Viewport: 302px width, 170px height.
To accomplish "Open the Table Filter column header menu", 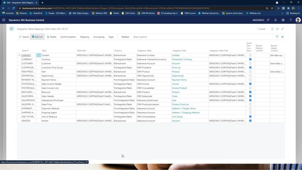I will point(82,51).
